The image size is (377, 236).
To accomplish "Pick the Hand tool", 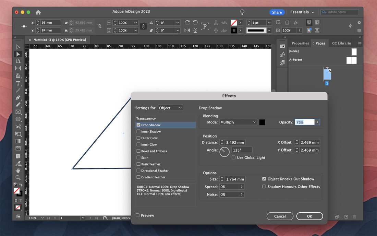I will point(18,170).
